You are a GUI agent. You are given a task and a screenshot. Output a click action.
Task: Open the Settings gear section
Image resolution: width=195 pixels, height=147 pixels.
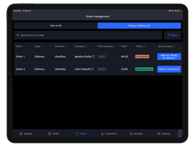[x=164, y=134]
